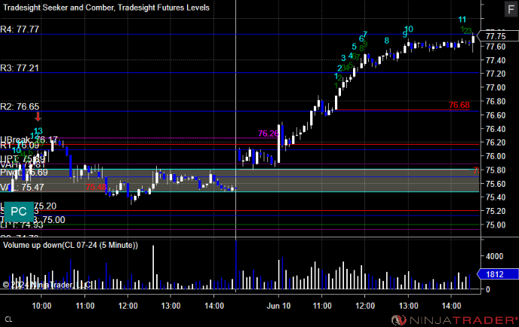
Task: Click the 76.00 price axis label
Action: point(496,156)
